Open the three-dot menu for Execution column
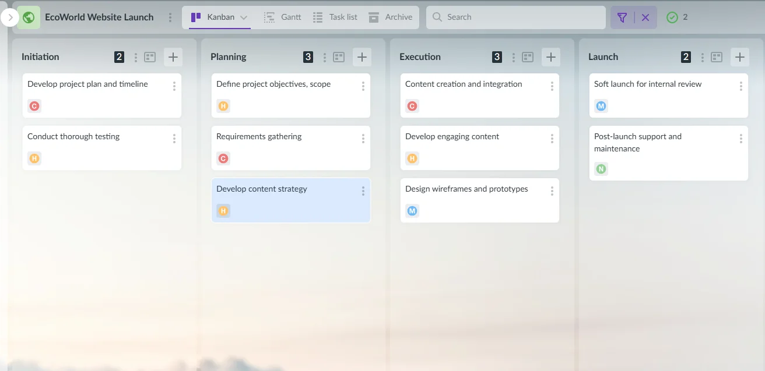The image size is (765, 371). click(x=514, y=57)
